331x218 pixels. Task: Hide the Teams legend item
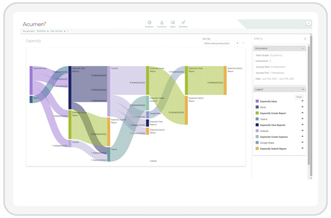pyautogui.click(x=303, y=119)
